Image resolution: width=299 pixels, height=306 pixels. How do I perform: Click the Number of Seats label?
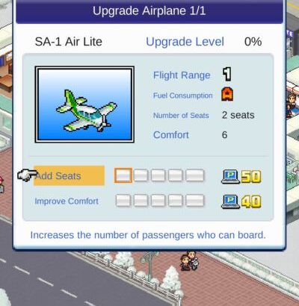(181, 116)
